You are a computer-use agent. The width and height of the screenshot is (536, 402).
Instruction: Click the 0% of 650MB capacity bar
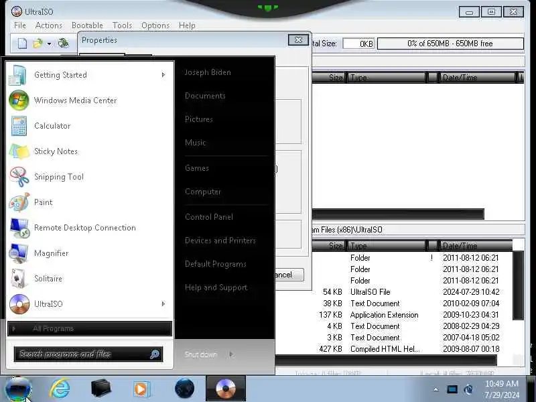pyautogui.click(x=450, y=44)
